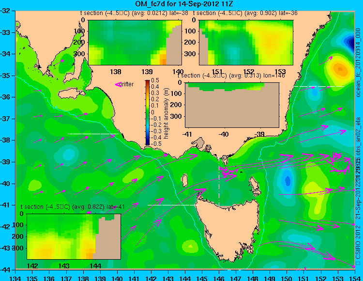
Task: Click the dark blue cold eddy near 150E, -40
Action: coord(287,180)
